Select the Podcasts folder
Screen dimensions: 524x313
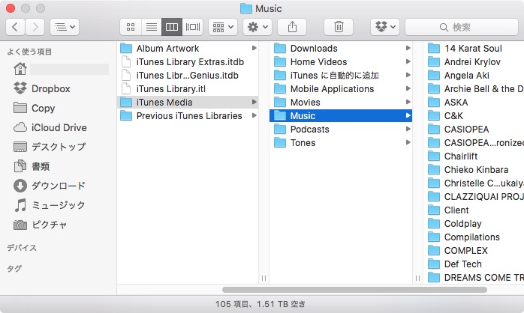point(341,130)
